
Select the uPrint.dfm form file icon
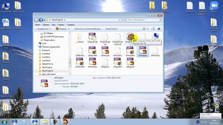click(x=80, y=61)
